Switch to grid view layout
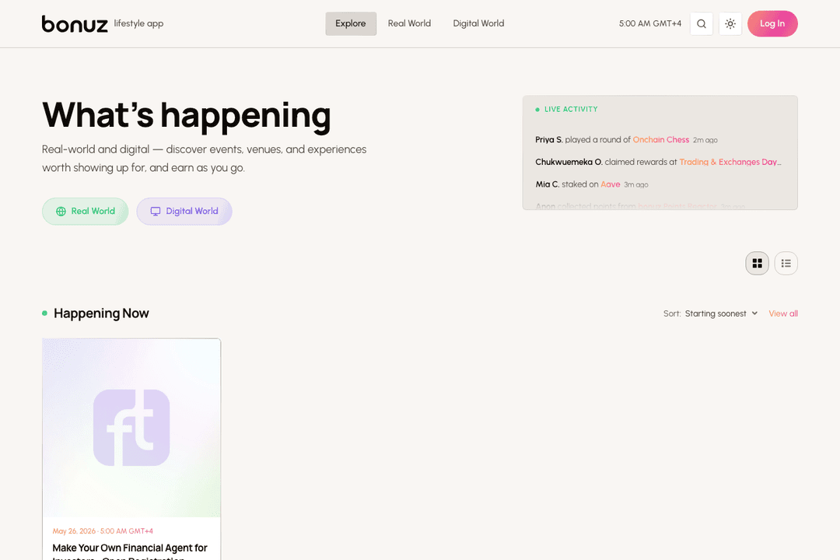This screenshot has height=560, width=840. tap(757, 263)
